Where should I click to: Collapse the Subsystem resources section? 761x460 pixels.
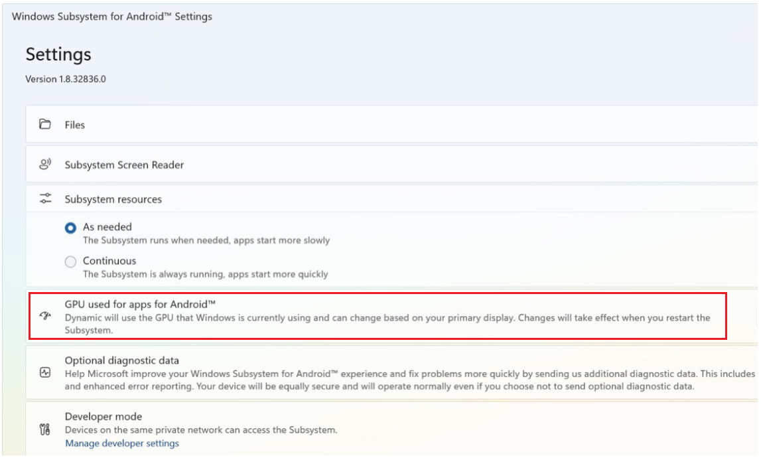tap(113, 199)
